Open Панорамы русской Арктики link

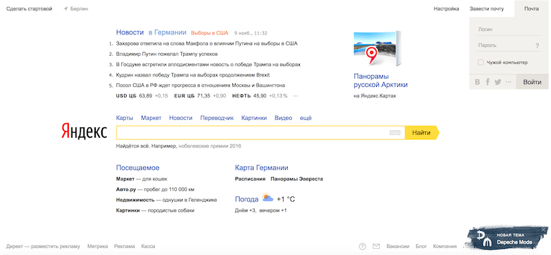click(381, 81)
